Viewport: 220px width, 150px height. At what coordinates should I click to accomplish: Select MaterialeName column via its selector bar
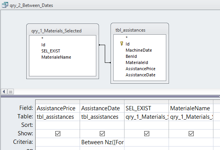191,102
